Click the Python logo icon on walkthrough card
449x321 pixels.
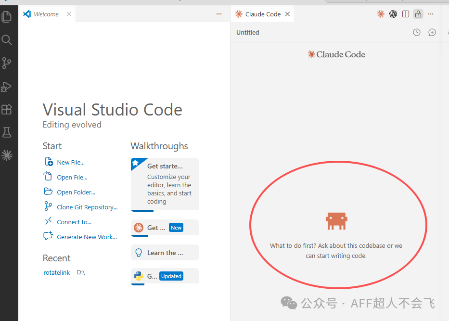click(139, 276)
